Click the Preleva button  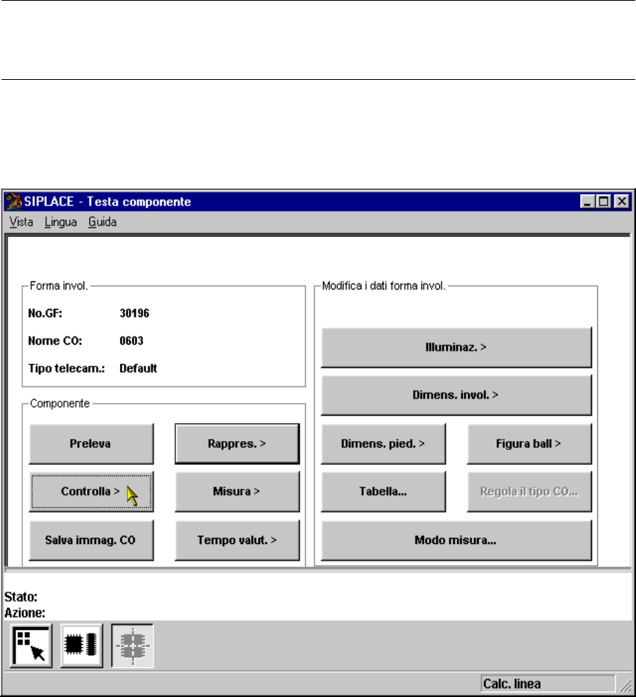91,443
